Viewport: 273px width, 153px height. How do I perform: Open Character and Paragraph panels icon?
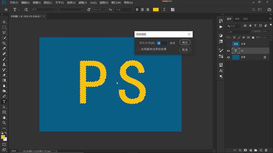(x=172, y=10)
